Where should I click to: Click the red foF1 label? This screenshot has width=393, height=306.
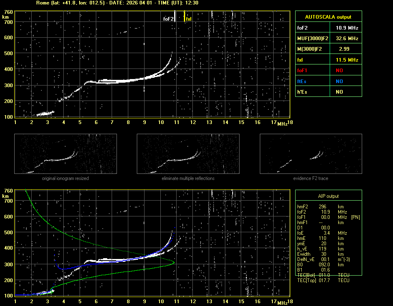[302, 71]
